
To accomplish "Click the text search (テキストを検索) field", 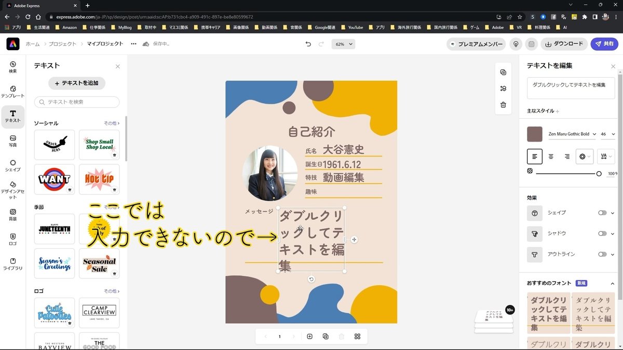I will click(77, 102).
